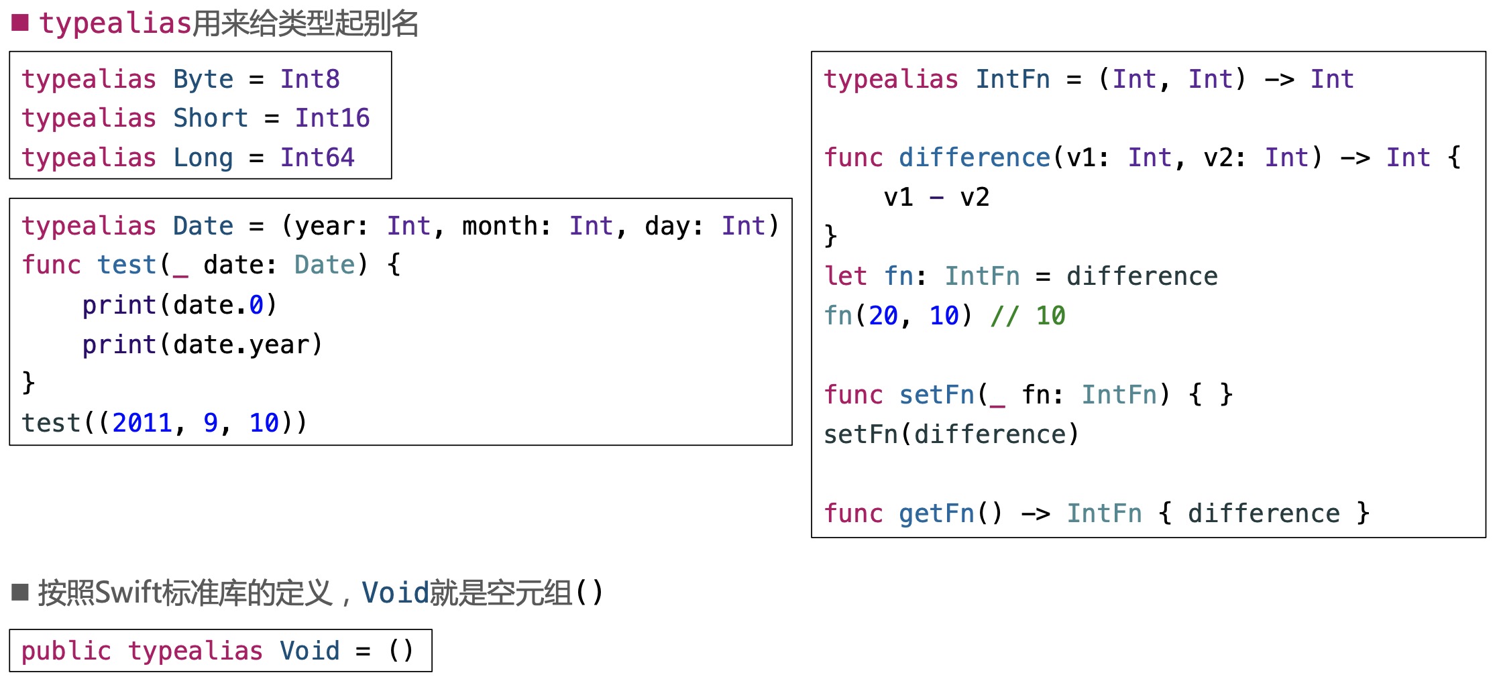This screenshot has height=681, width=1497.
Task: Click the gray square bullet before Swift heading
Action: click(x=20, y=593)
